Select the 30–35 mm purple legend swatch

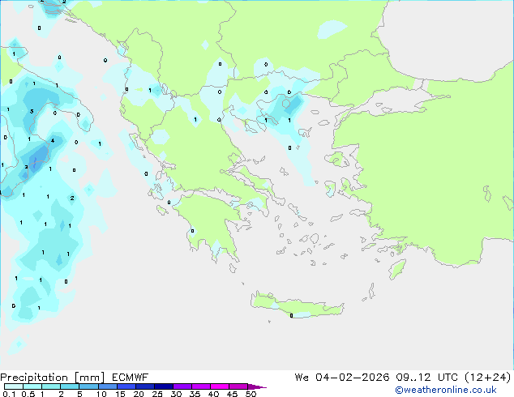(x=182, y=386)
